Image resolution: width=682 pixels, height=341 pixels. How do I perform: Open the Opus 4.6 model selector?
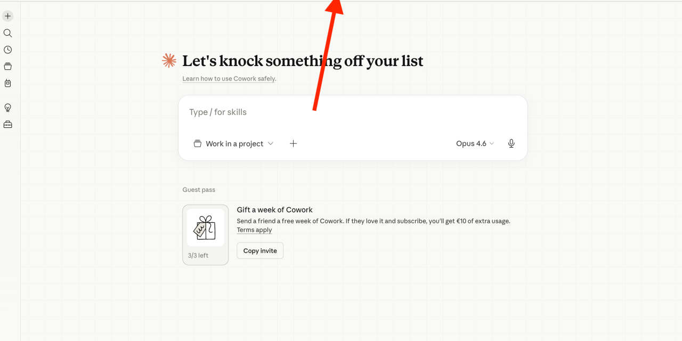[x=475, y=143]
